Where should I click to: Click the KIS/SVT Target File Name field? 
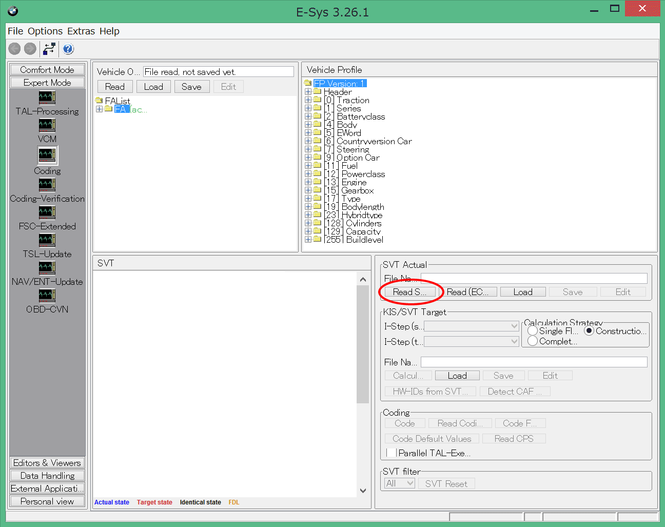coord(534,362)
